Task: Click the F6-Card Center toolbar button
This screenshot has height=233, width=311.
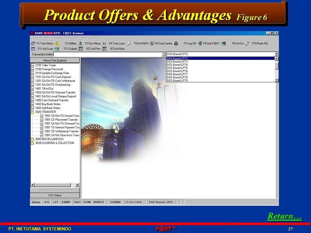Action: coord(163,43)
